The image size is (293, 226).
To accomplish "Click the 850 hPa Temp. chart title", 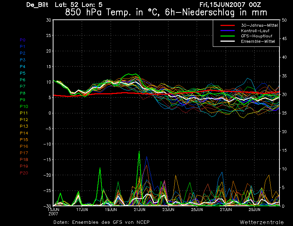I will pyautogui.click(x=166, y=12).
